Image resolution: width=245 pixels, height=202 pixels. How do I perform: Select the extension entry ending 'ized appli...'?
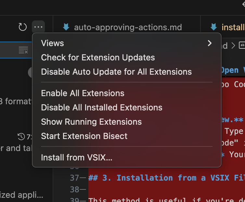(x=22, y=195)
